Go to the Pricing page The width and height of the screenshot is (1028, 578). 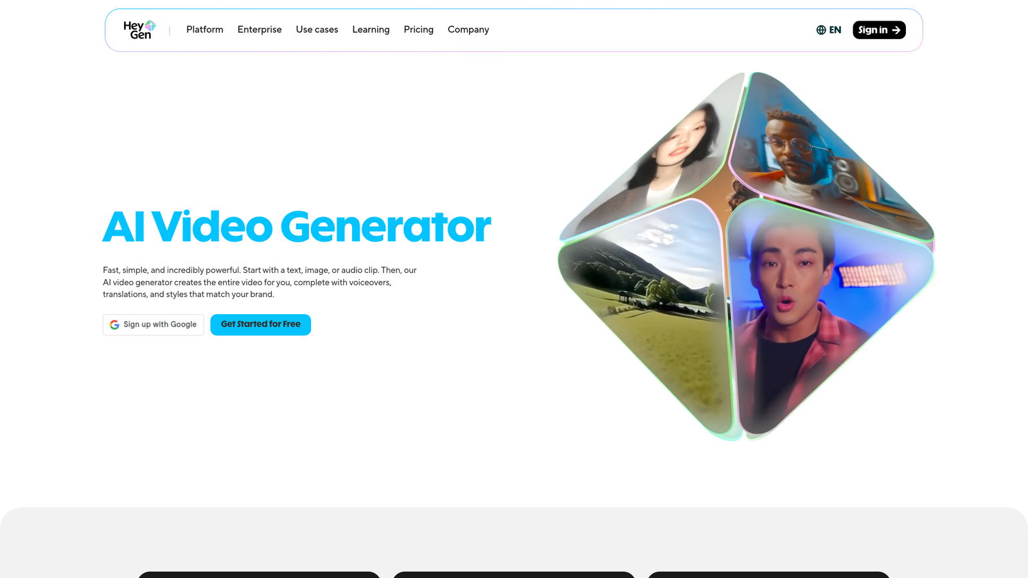click(418, 30)
